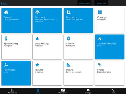
Task: Switch to the Photo stream tab label
Action: (63, 93)
